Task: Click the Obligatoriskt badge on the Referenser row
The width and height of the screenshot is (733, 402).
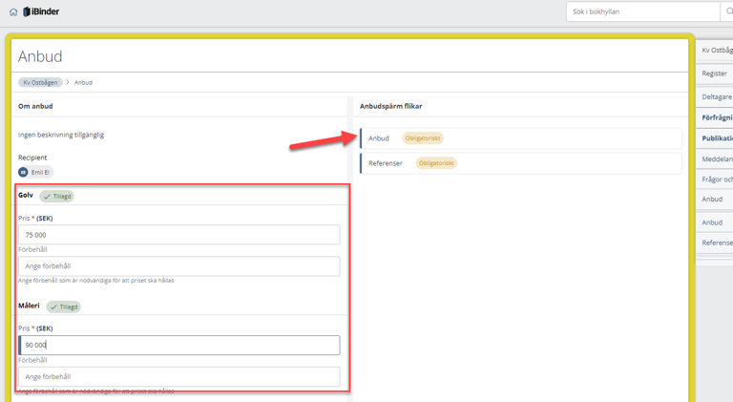Action: [x=436, y=163]
